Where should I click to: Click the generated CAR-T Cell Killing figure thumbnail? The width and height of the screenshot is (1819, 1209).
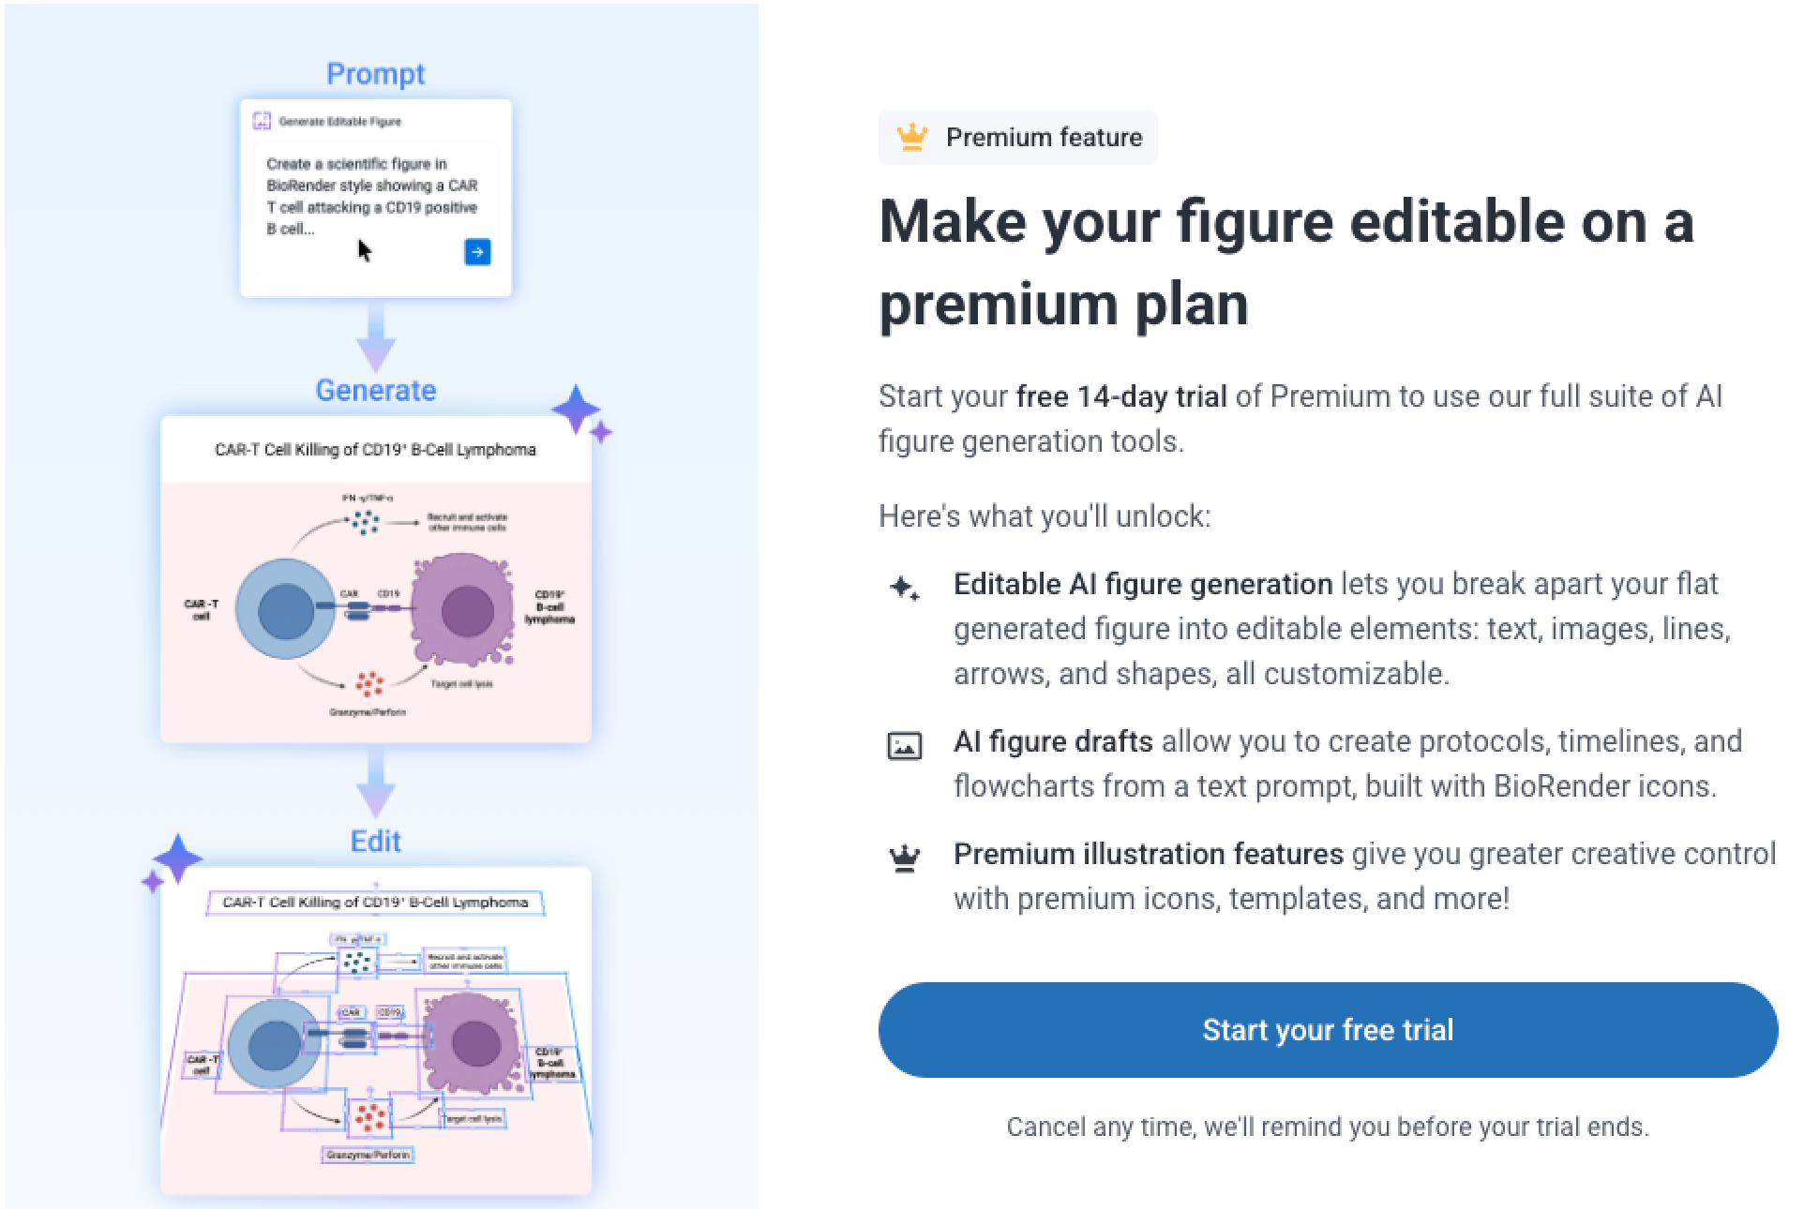(375, 579)
